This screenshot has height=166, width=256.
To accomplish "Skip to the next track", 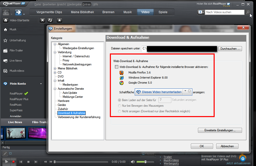I will point(36,162).
